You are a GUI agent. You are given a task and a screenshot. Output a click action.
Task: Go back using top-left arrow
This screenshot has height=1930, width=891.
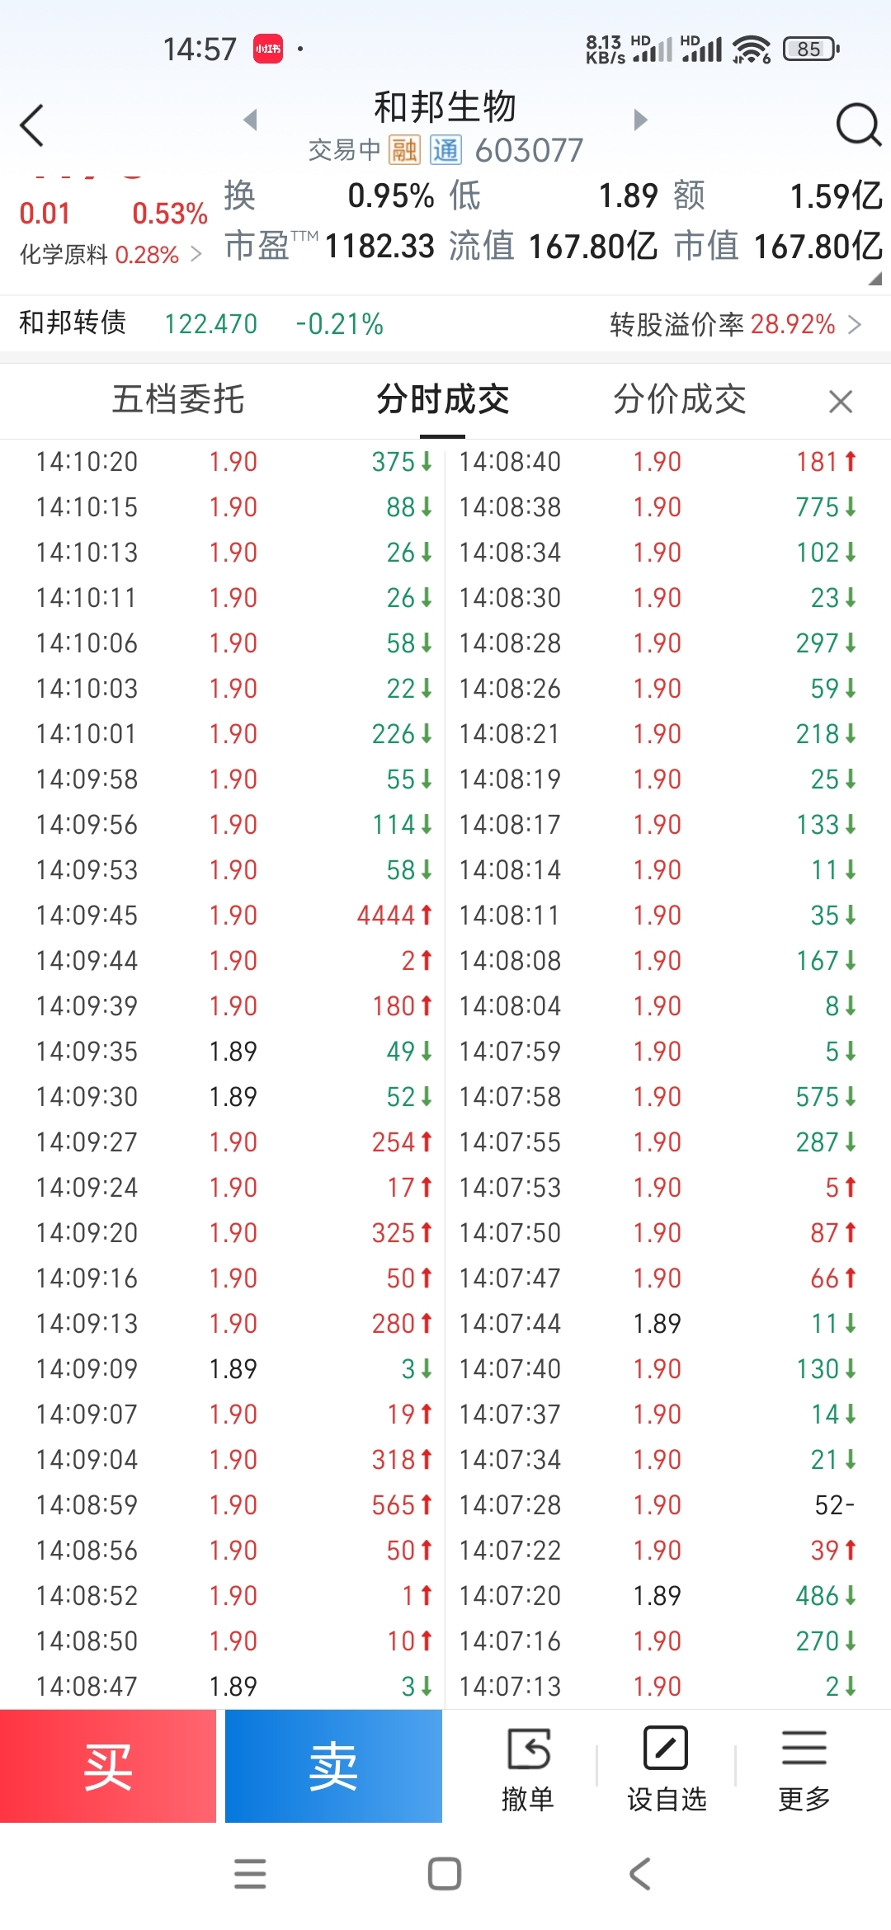(31, 126)
